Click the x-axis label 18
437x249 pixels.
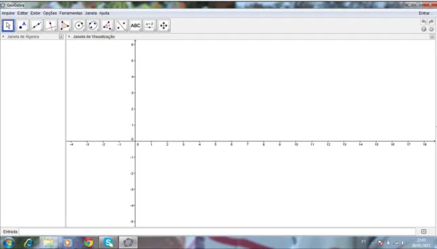click(x=424, y=144)
